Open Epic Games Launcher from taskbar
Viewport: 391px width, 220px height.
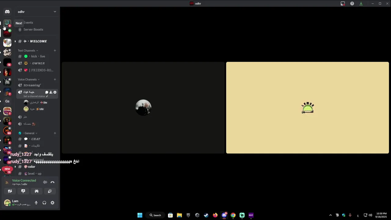pos(188,215)
